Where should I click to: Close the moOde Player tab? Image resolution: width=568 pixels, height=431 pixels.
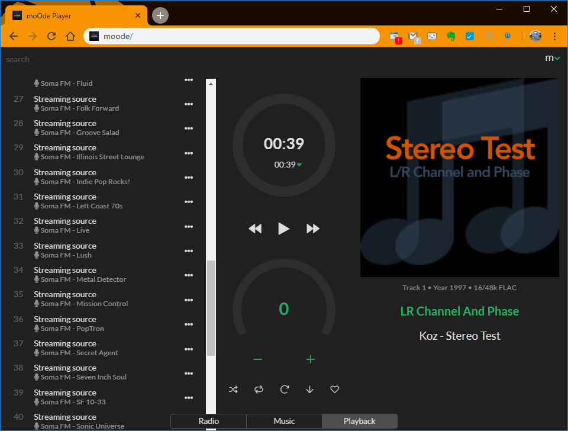click(138, 15)
